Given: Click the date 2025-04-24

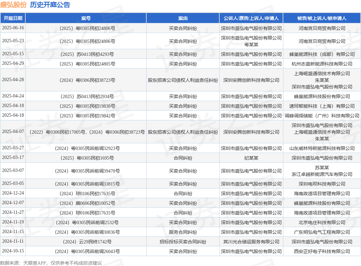Looking at the screenshot, I should 13,96.
